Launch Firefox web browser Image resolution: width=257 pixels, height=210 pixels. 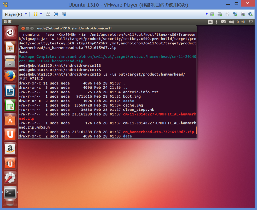click(x=10, y=76)
